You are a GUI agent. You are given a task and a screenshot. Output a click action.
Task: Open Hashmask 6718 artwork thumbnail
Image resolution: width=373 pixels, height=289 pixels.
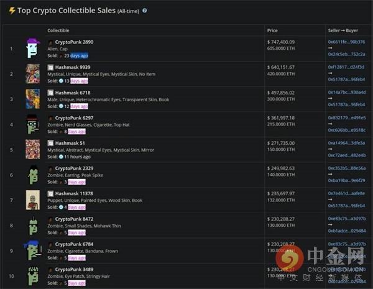pyautogui.click(x=33, y=99)
